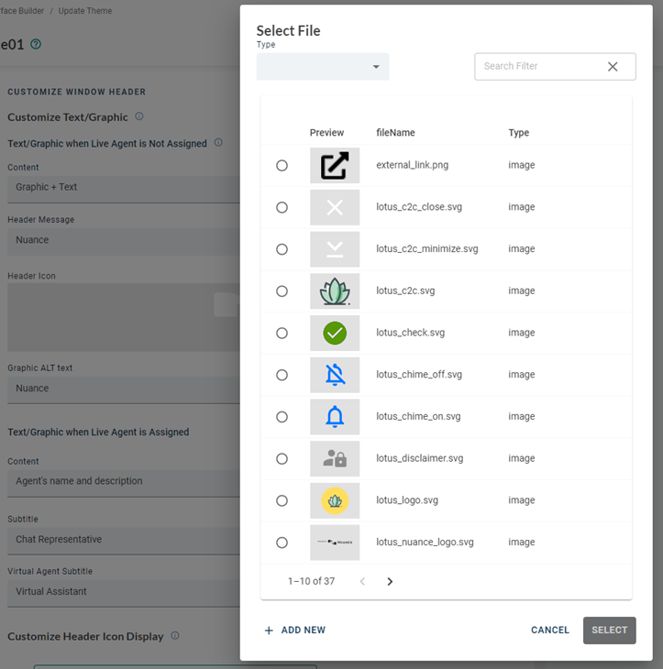Go to previous page of files
The width and height of the screenshot is (663, 669).
click(362, 581)
